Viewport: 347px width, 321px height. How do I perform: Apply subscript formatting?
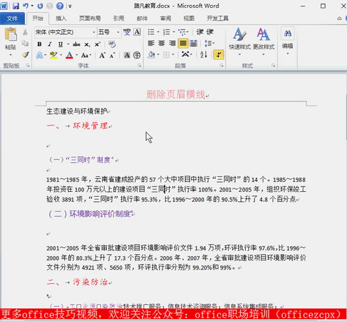tap(87, 44)
